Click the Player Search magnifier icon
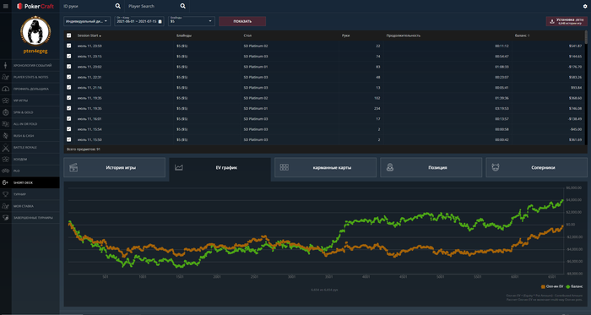Viewport: 591px width, 315px height. point(183,6)
